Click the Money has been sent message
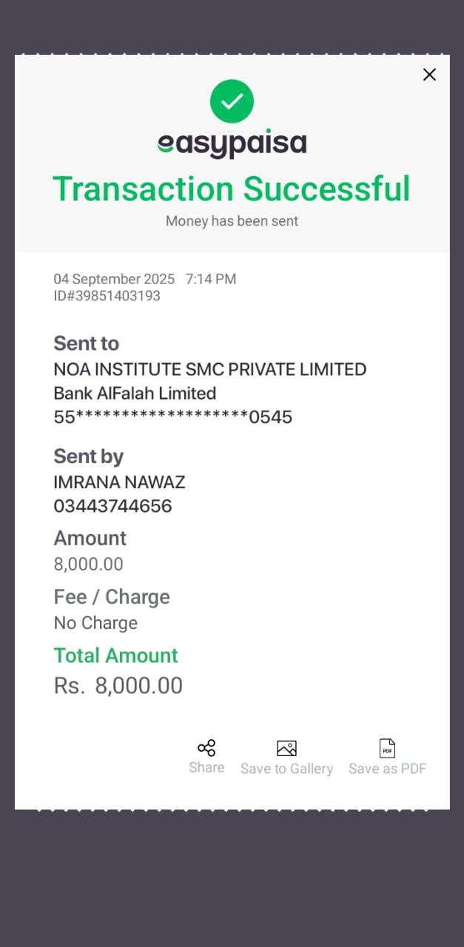 click(x=232, y=220)
